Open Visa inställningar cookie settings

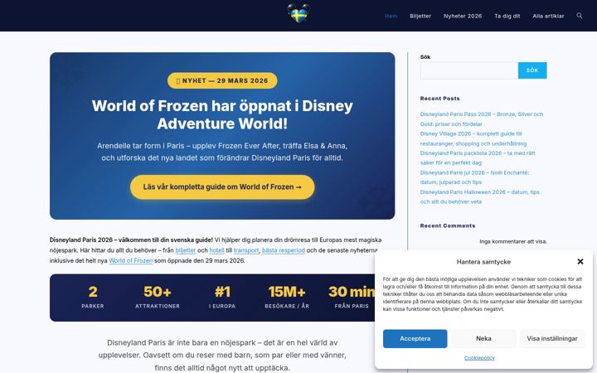coord(552,339)
